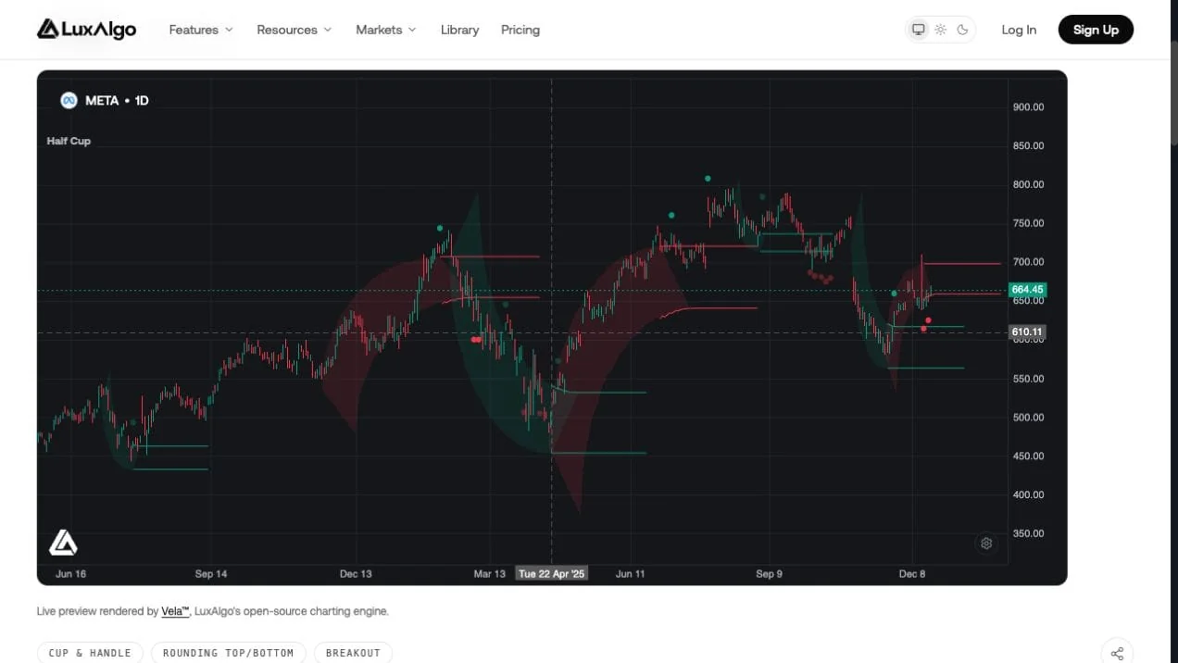Image resolution: width=1178 pixels, height=663 pixels.
Task: Select the CUP & HANDLE tag
Action: click(x=90, y=653)
